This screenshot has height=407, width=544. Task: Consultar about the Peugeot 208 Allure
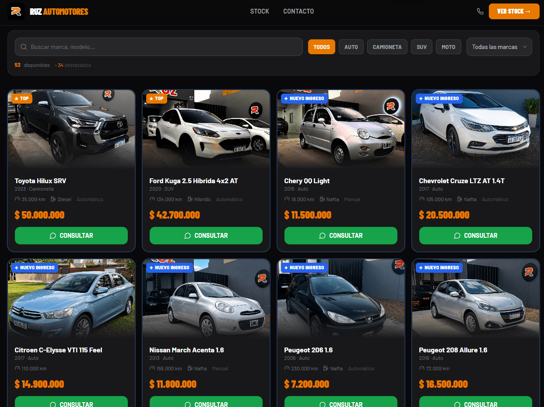coord(476,401)
